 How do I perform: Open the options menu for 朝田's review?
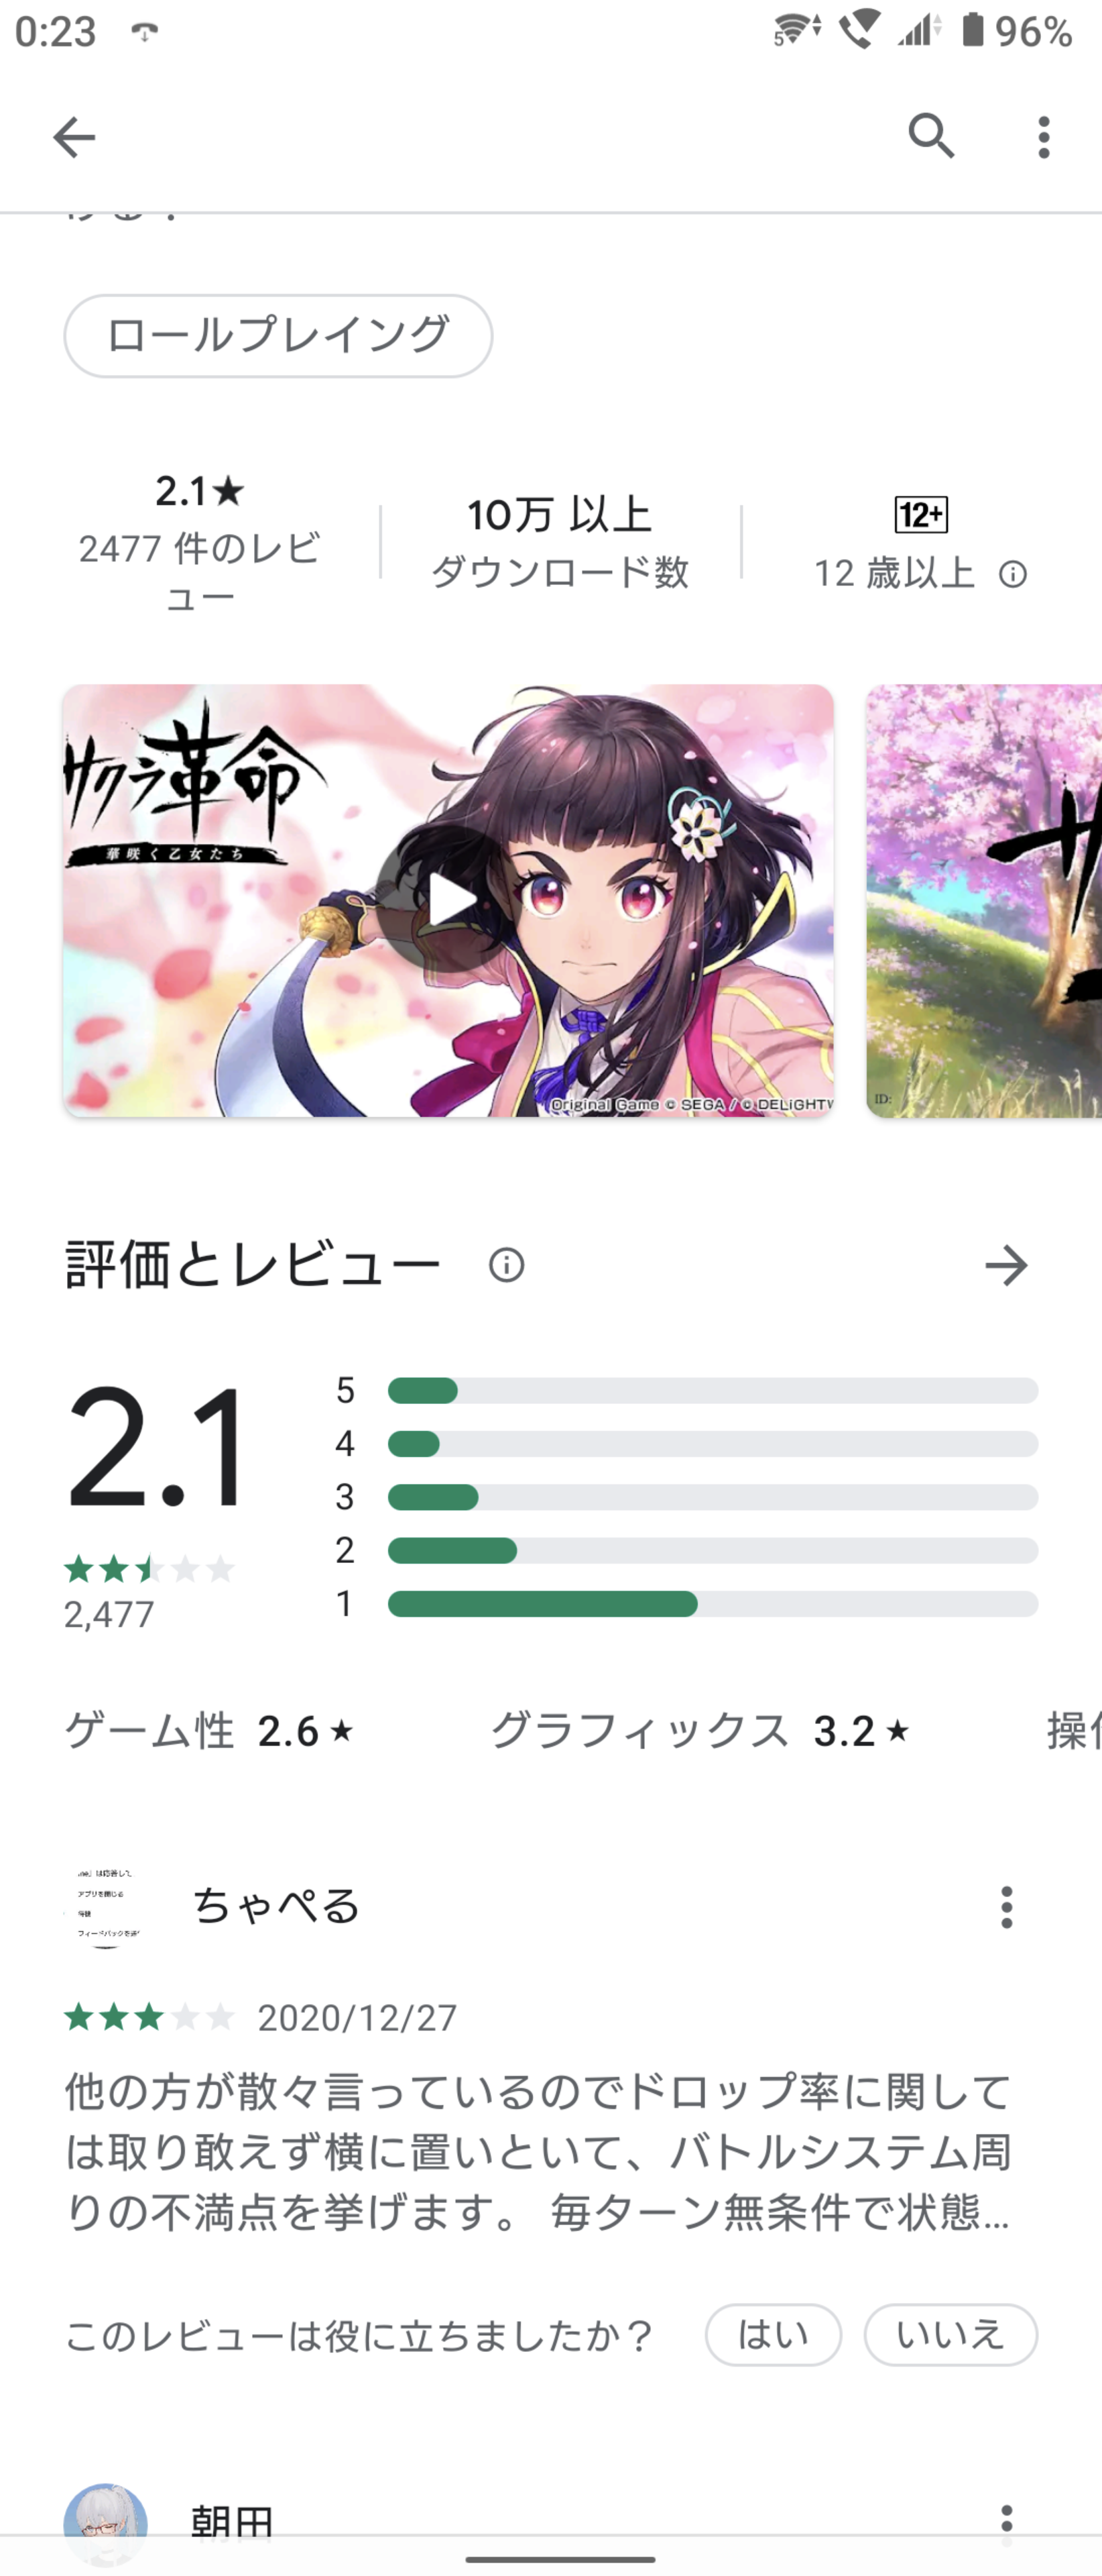(x=1006, y=2521)
